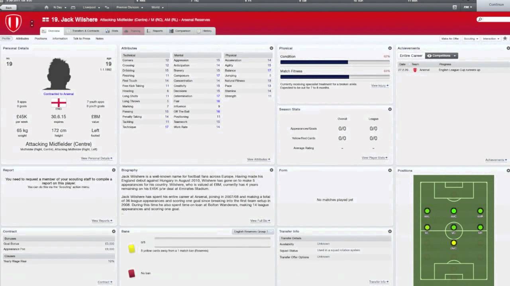Open the History tab
This screenshot has height=286, width=510.
pos(204,31)
